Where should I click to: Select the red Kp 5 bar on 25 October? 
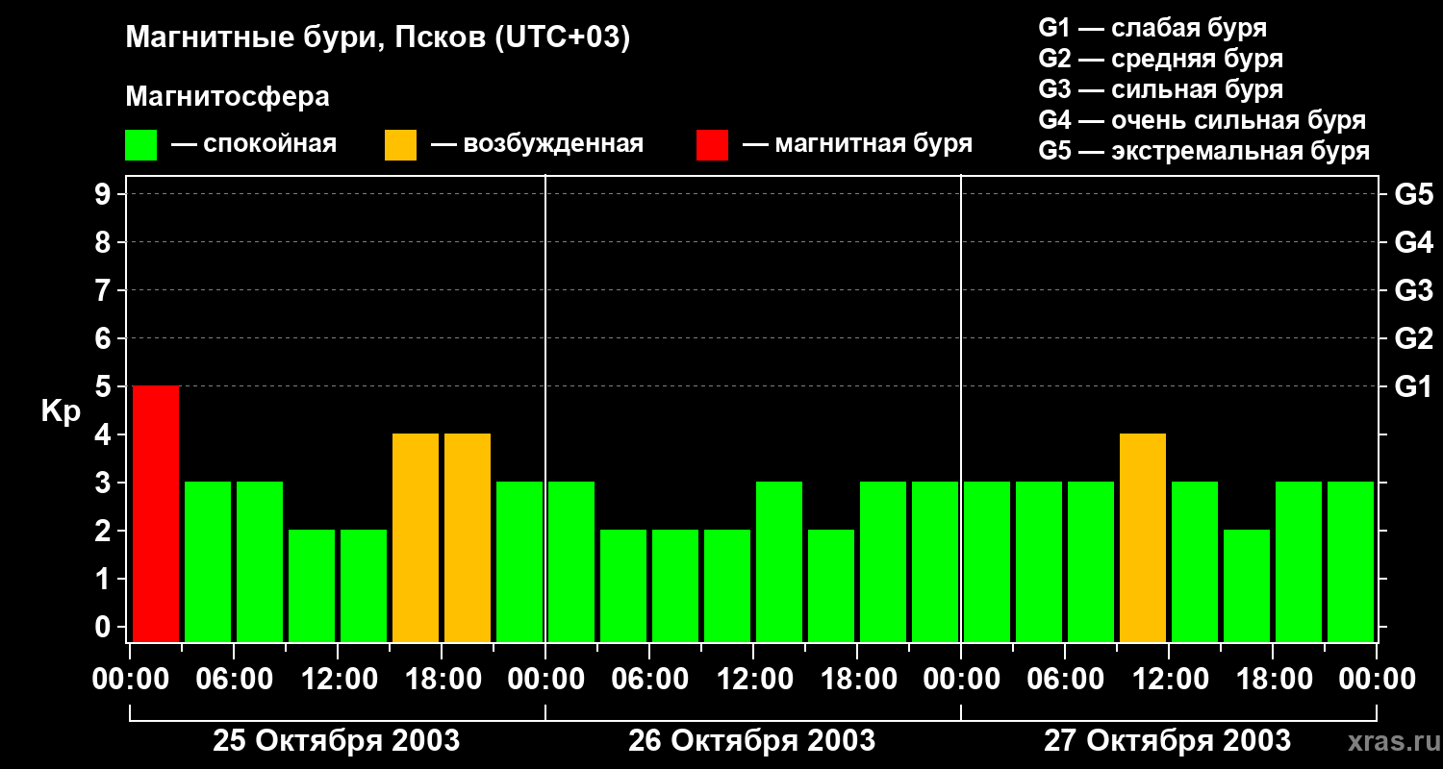click(x=156, y=514)
